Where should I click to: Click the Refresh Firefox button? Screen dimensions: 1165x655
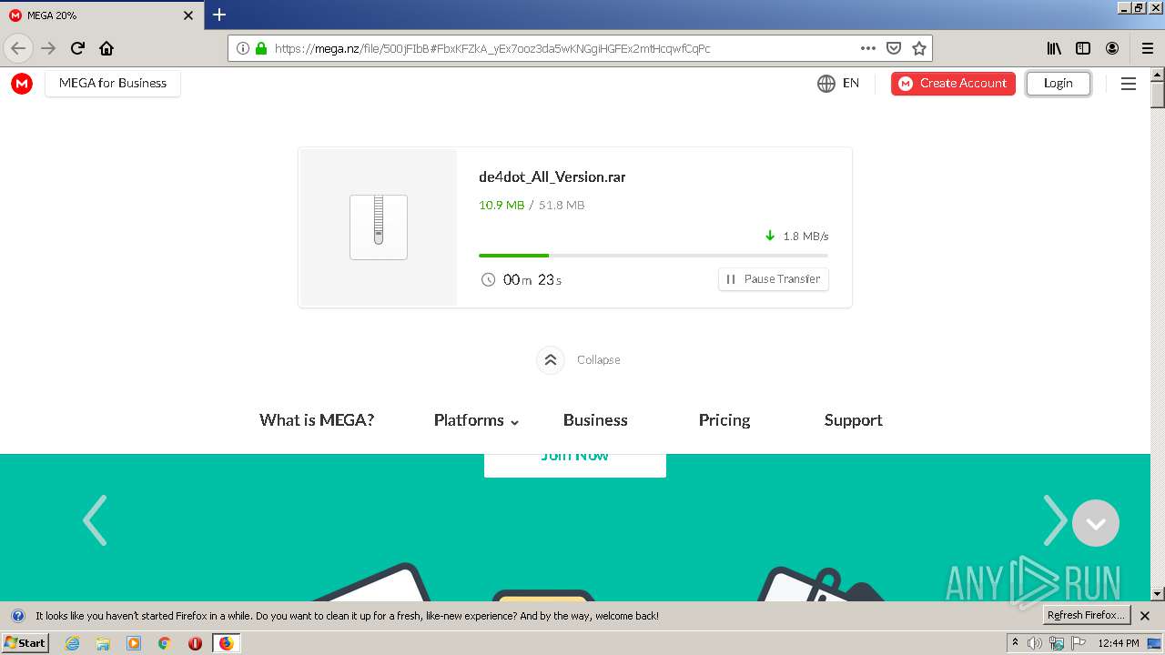pos(1087,616)
